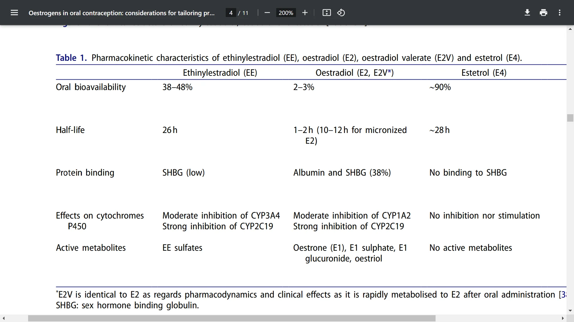
Task: Click the 'Half-life' row label
Action: (x=70, y=130)
